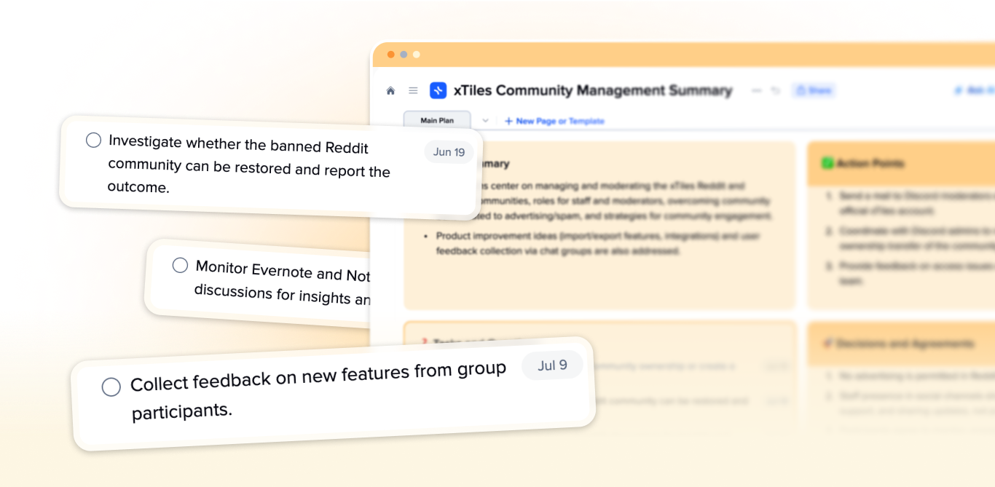Click New Page or Template
The image size is (995, 487).
554,121
